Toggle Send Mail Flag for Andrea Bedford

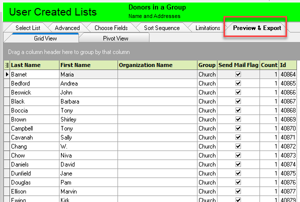[x=238, y=83]
